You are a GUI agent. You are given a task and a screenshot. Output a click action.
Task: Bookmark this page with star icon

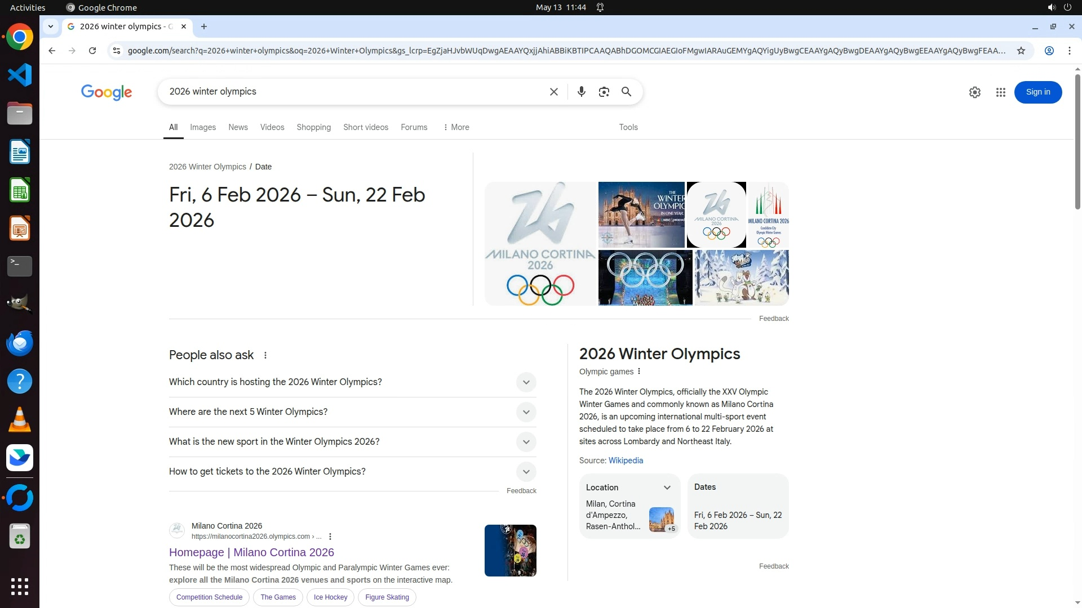[1021, 51]
